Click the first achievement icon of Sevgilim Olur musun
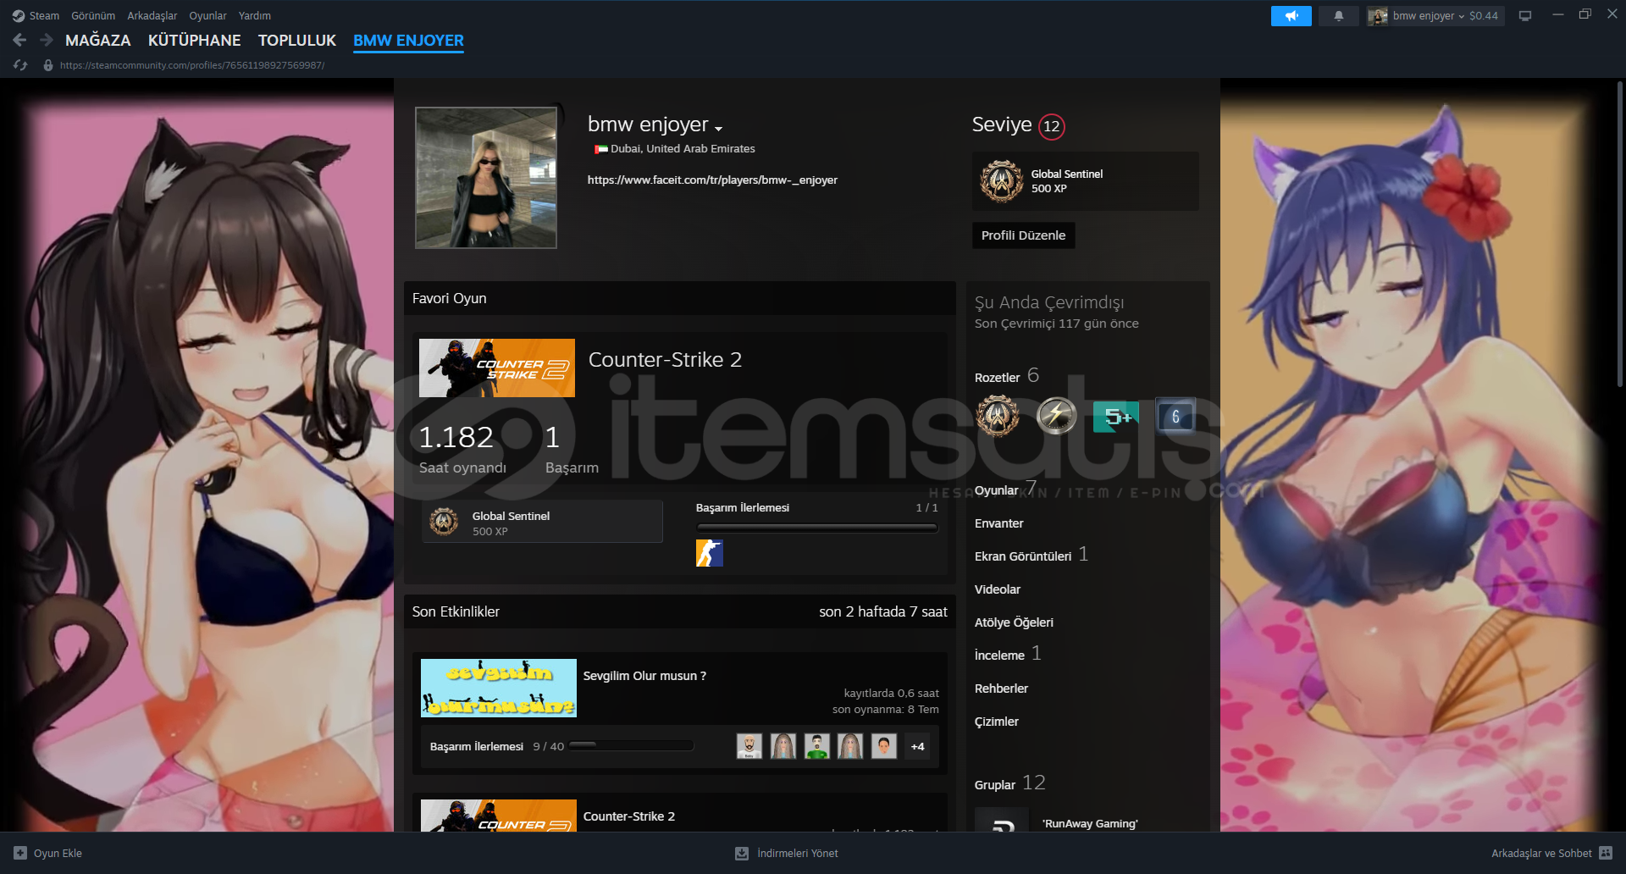This screenshot has width=1626, height=874. pos(749,746)
